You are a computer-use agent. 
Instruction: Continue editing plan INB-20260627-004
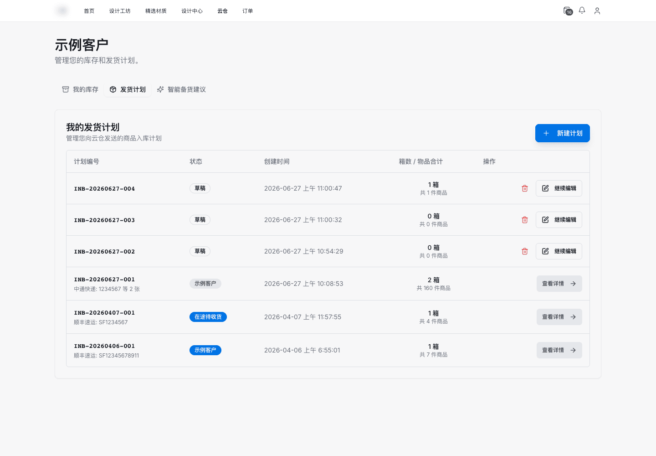(559, 188)
